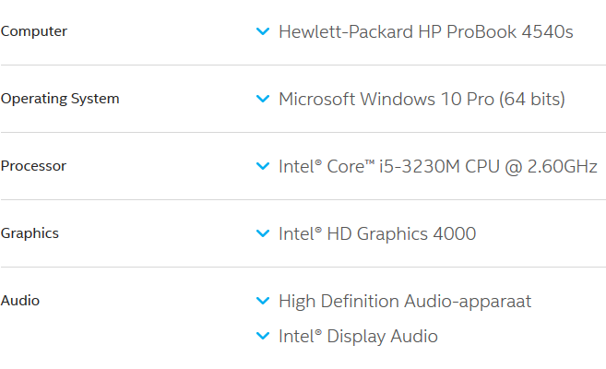
Task: Click the "(64 bits)" text
Action: pyautogui.click(x=532, y=100)
